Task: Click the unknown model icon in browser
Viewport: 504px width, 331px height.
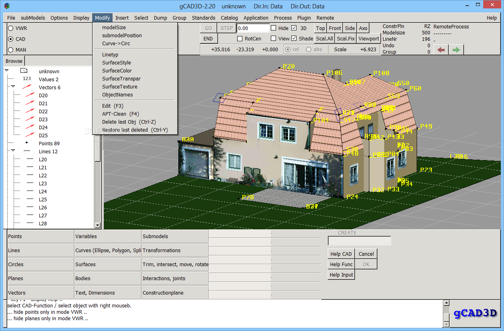Action: (x=24, y=71)
